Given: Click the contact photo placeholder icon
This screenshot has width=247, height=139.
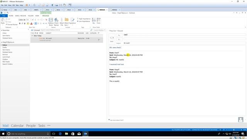Looking at the screenshot, I should point(240,120).
